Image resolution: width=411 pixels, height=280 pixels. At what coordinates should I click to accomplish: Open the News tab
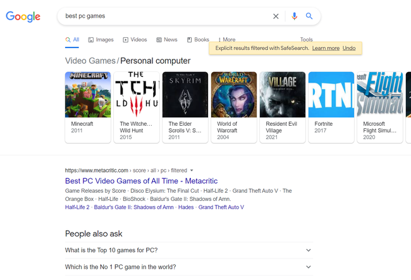167,40
